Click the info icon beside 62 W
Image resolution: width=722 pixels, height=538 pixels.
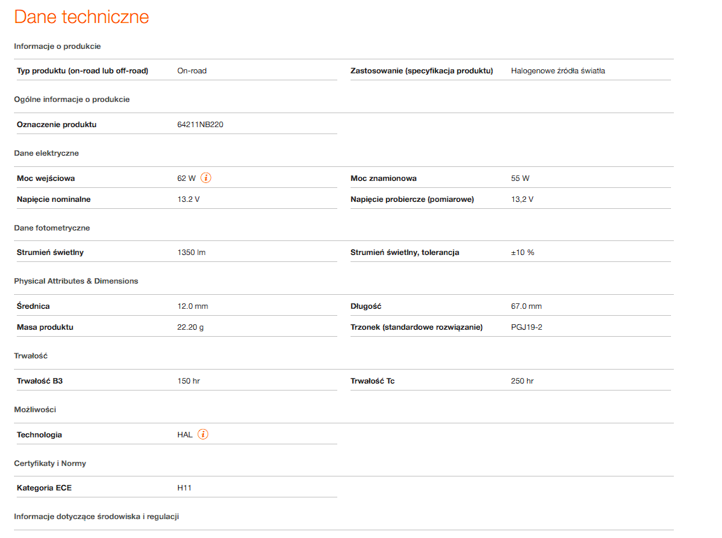pos(206,178)
